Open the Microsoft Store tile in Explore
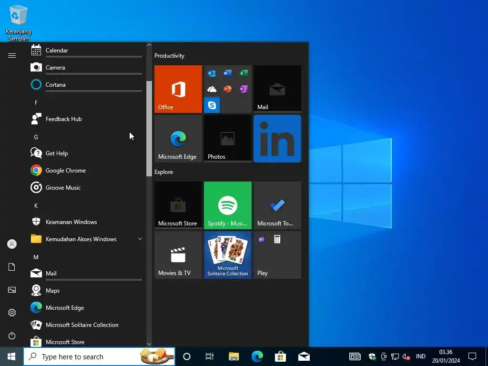488x366 pixels. click(x=178, y=205)
